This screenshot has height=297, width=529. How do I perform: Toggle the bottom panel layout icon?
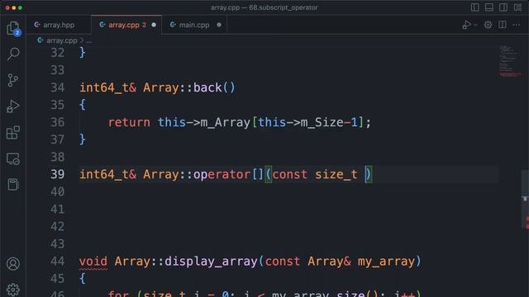tap(489, 7)
